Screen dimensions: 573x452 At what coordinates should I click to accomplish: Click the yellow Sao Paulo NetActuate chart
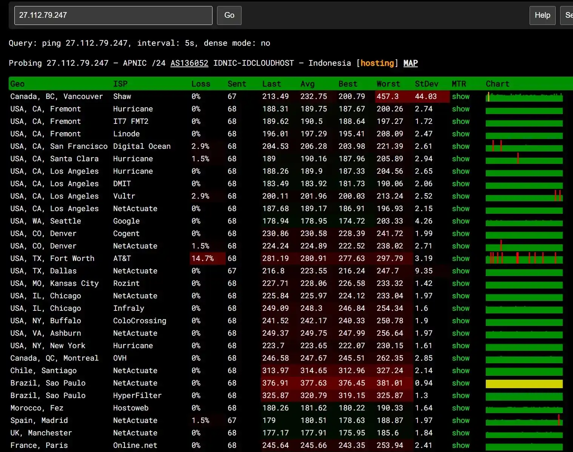(x=524, y=384)
